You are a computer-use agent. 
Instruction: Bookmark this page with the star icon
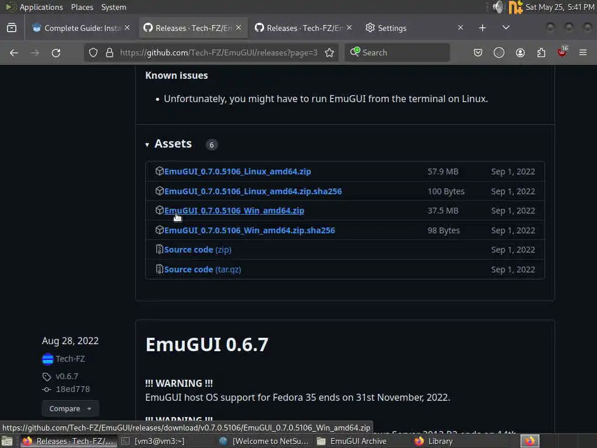(330, 52)
